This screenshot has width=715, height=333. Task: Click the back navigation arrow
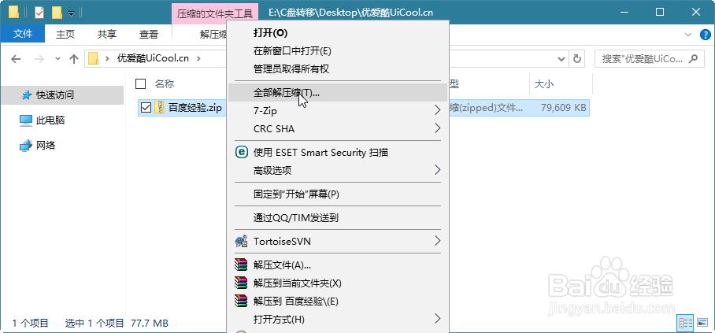(x=17, y=58)
